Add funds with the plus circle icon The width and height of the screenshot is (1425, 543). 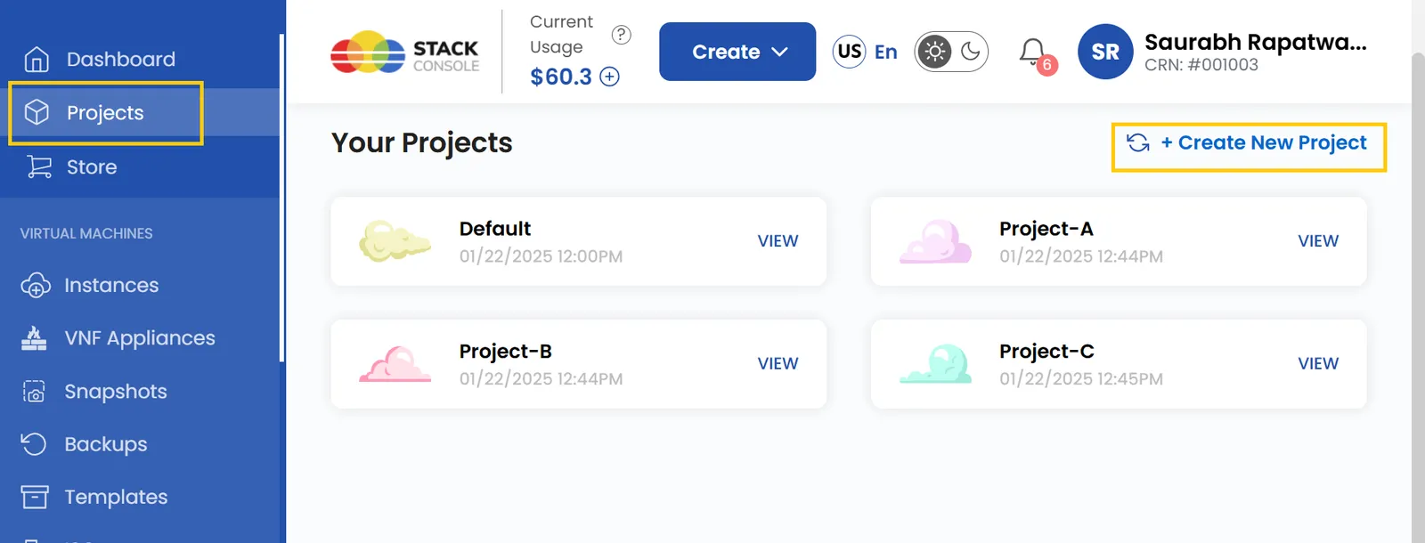tap(609, 77)
